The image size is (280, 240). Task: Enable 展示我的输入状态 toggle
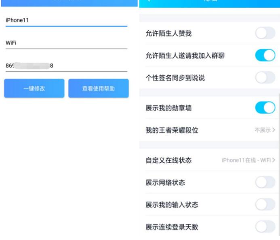pos(265,204)
